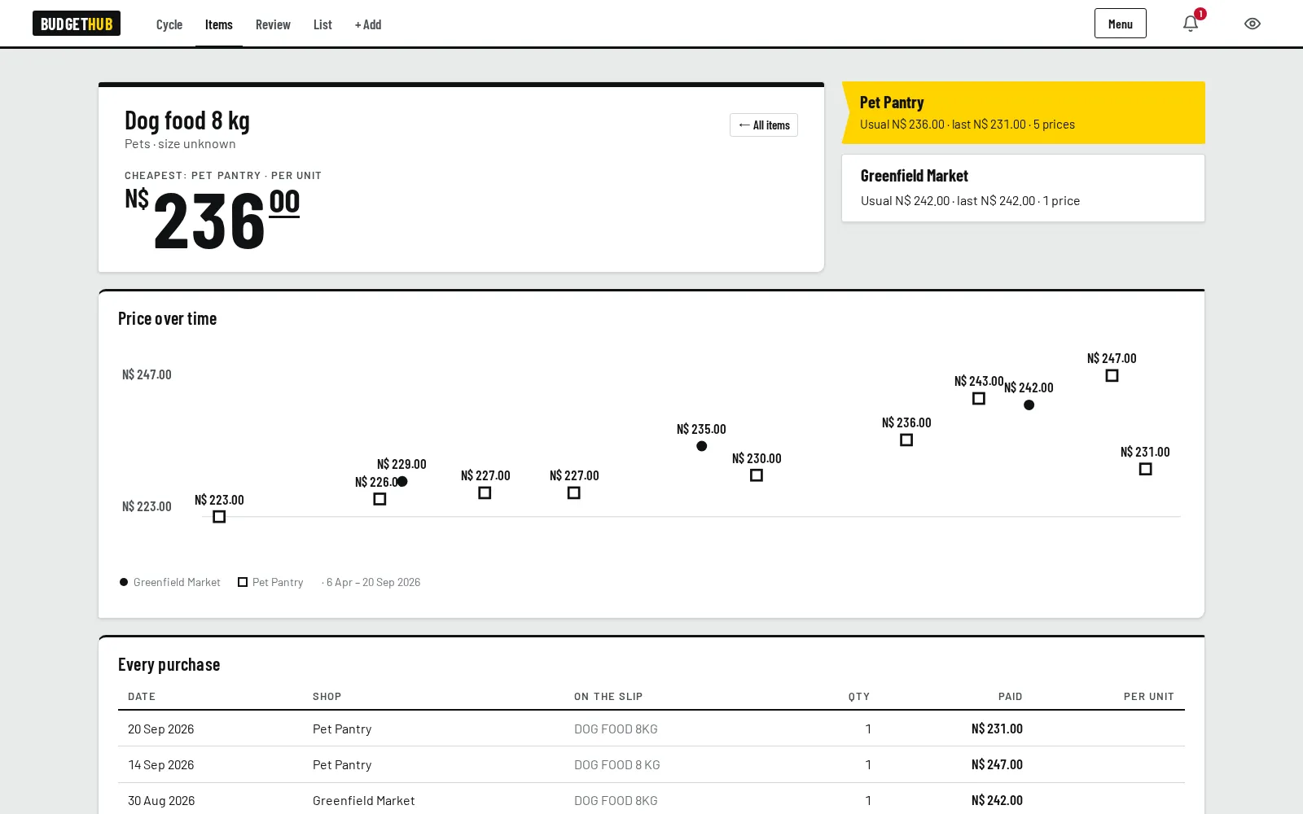This screenshot has width=1303, height=814.
Task: Click the N$ 229.00 dot marker
Action: tap(402, 481)
